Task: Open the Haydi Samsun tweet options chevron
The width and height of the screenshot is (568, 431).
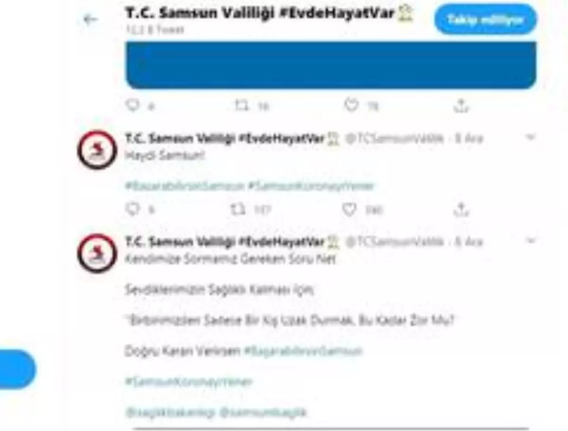Action: coord(530,137)
